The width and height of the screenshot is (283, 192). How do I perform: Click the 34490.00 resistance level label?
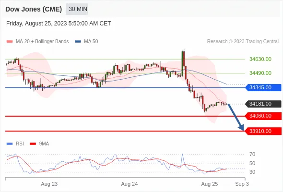pyautogui.click(x=260, y=73)
